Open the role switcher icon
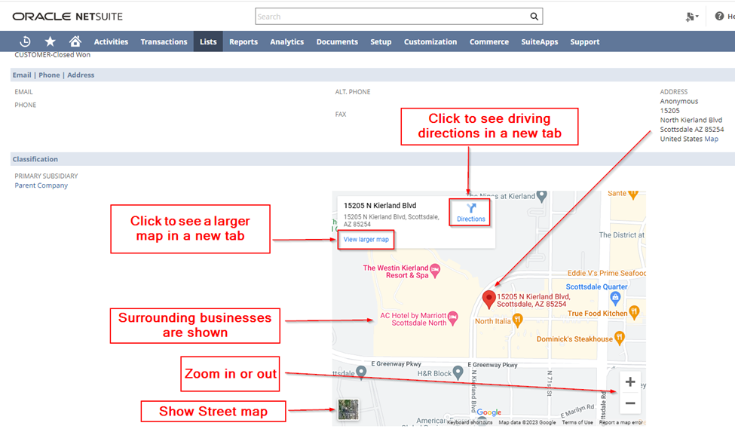 pos(692,17)
